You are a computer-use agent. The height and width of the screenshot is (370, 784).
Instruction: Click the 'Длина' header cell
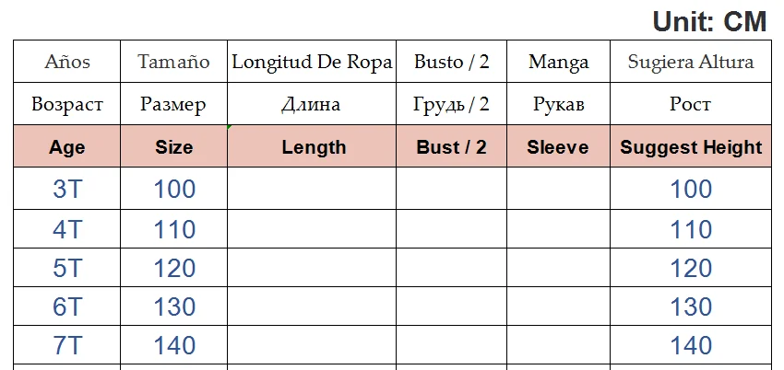(x=312, y=105)
